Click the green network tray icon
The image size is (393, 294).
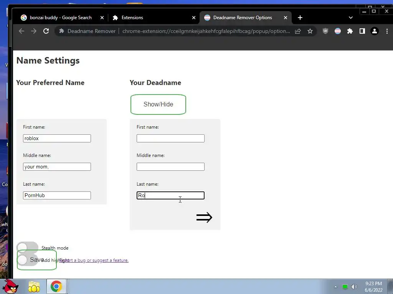pos(345,287)
